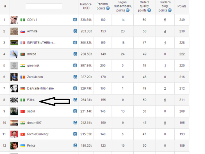Sort by the Balance, USD column header
The height and width of the screenshot is (154, 205).
tap(86, 6)
